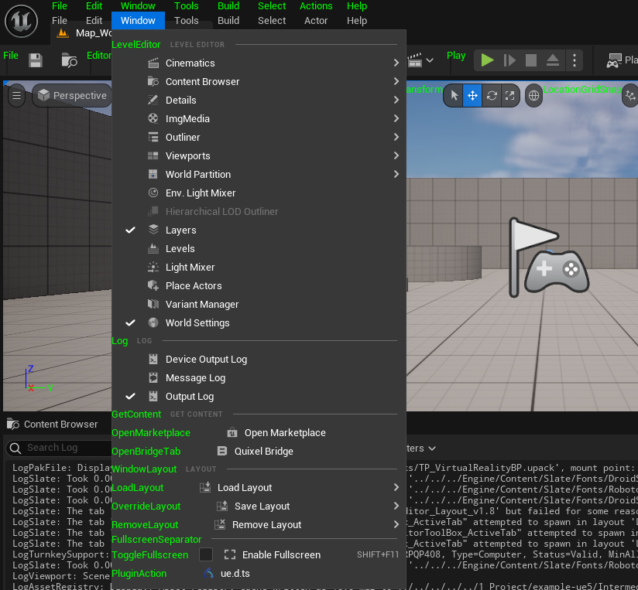
Task: Click the save floppy disk icon
Action: (x=36, y=60)
